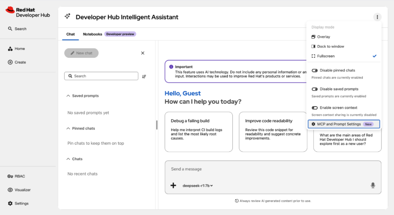Click the Developer preview badge

point(120,34)
